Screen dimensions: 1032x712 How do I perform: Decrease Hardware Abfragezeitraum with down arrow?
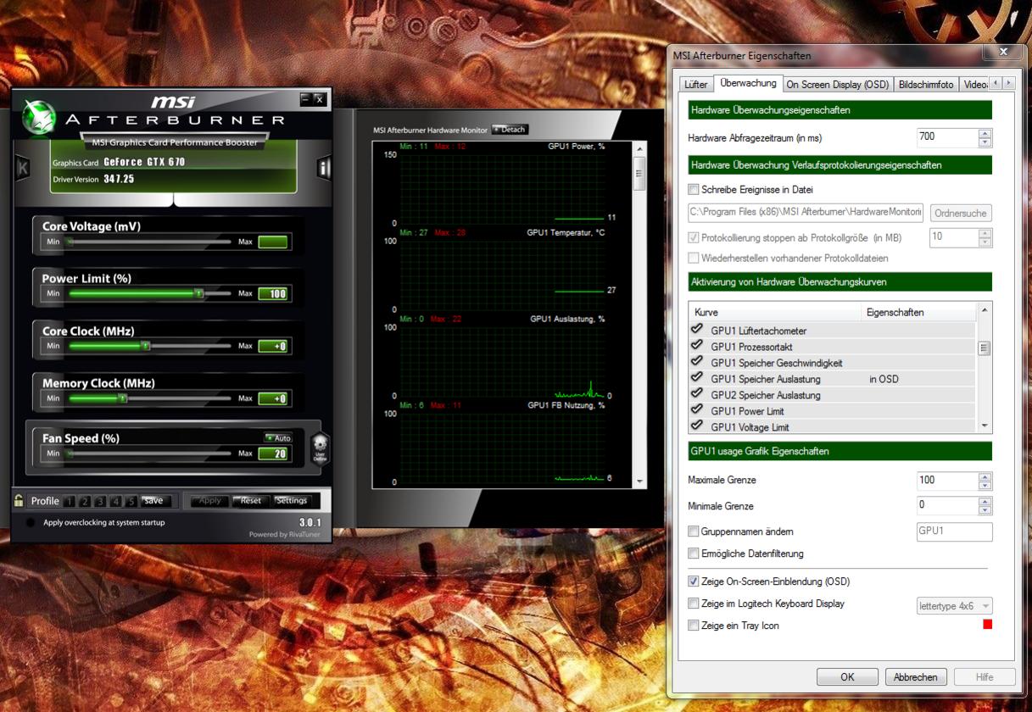pos(985,142)
